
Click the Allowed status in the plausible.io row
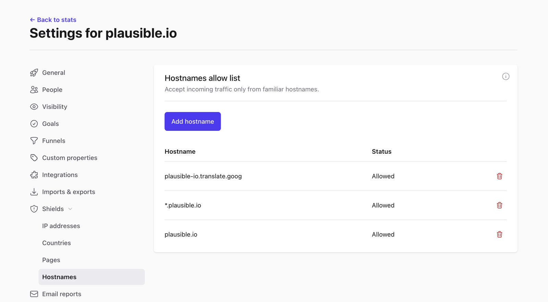tap(383, 235)
